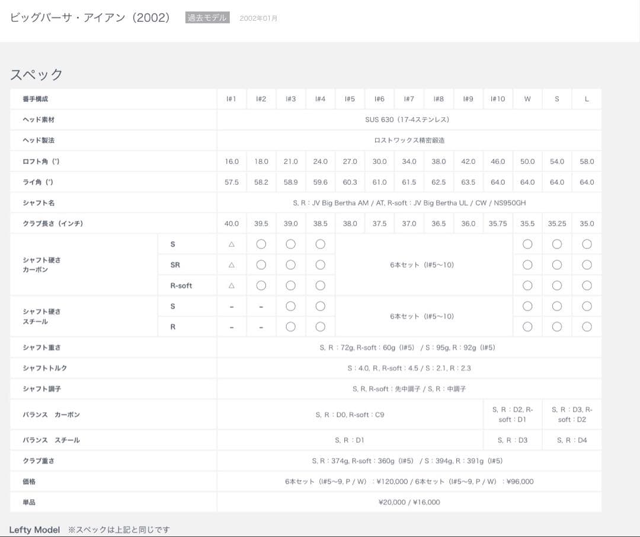Click the 2002年01月 date text
640x537 pixels.
258,18
